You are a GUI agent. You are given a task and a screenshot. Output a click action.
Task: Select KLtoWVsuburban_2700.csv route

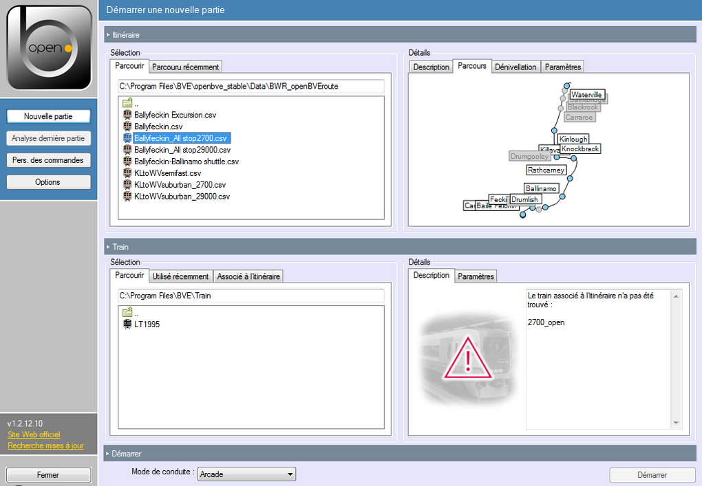(x=180, y=185)
